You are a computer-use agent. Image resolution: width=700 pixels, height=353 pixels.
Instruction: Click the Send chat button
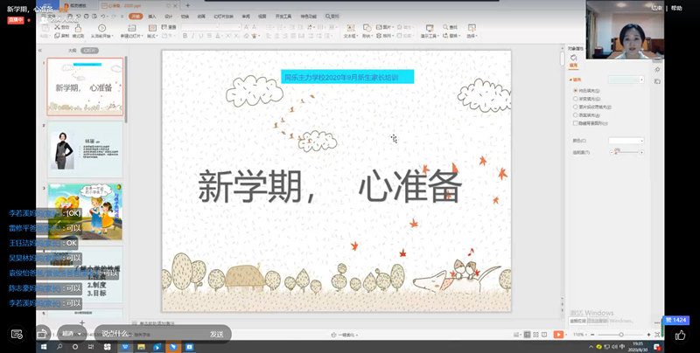(216, 334)
